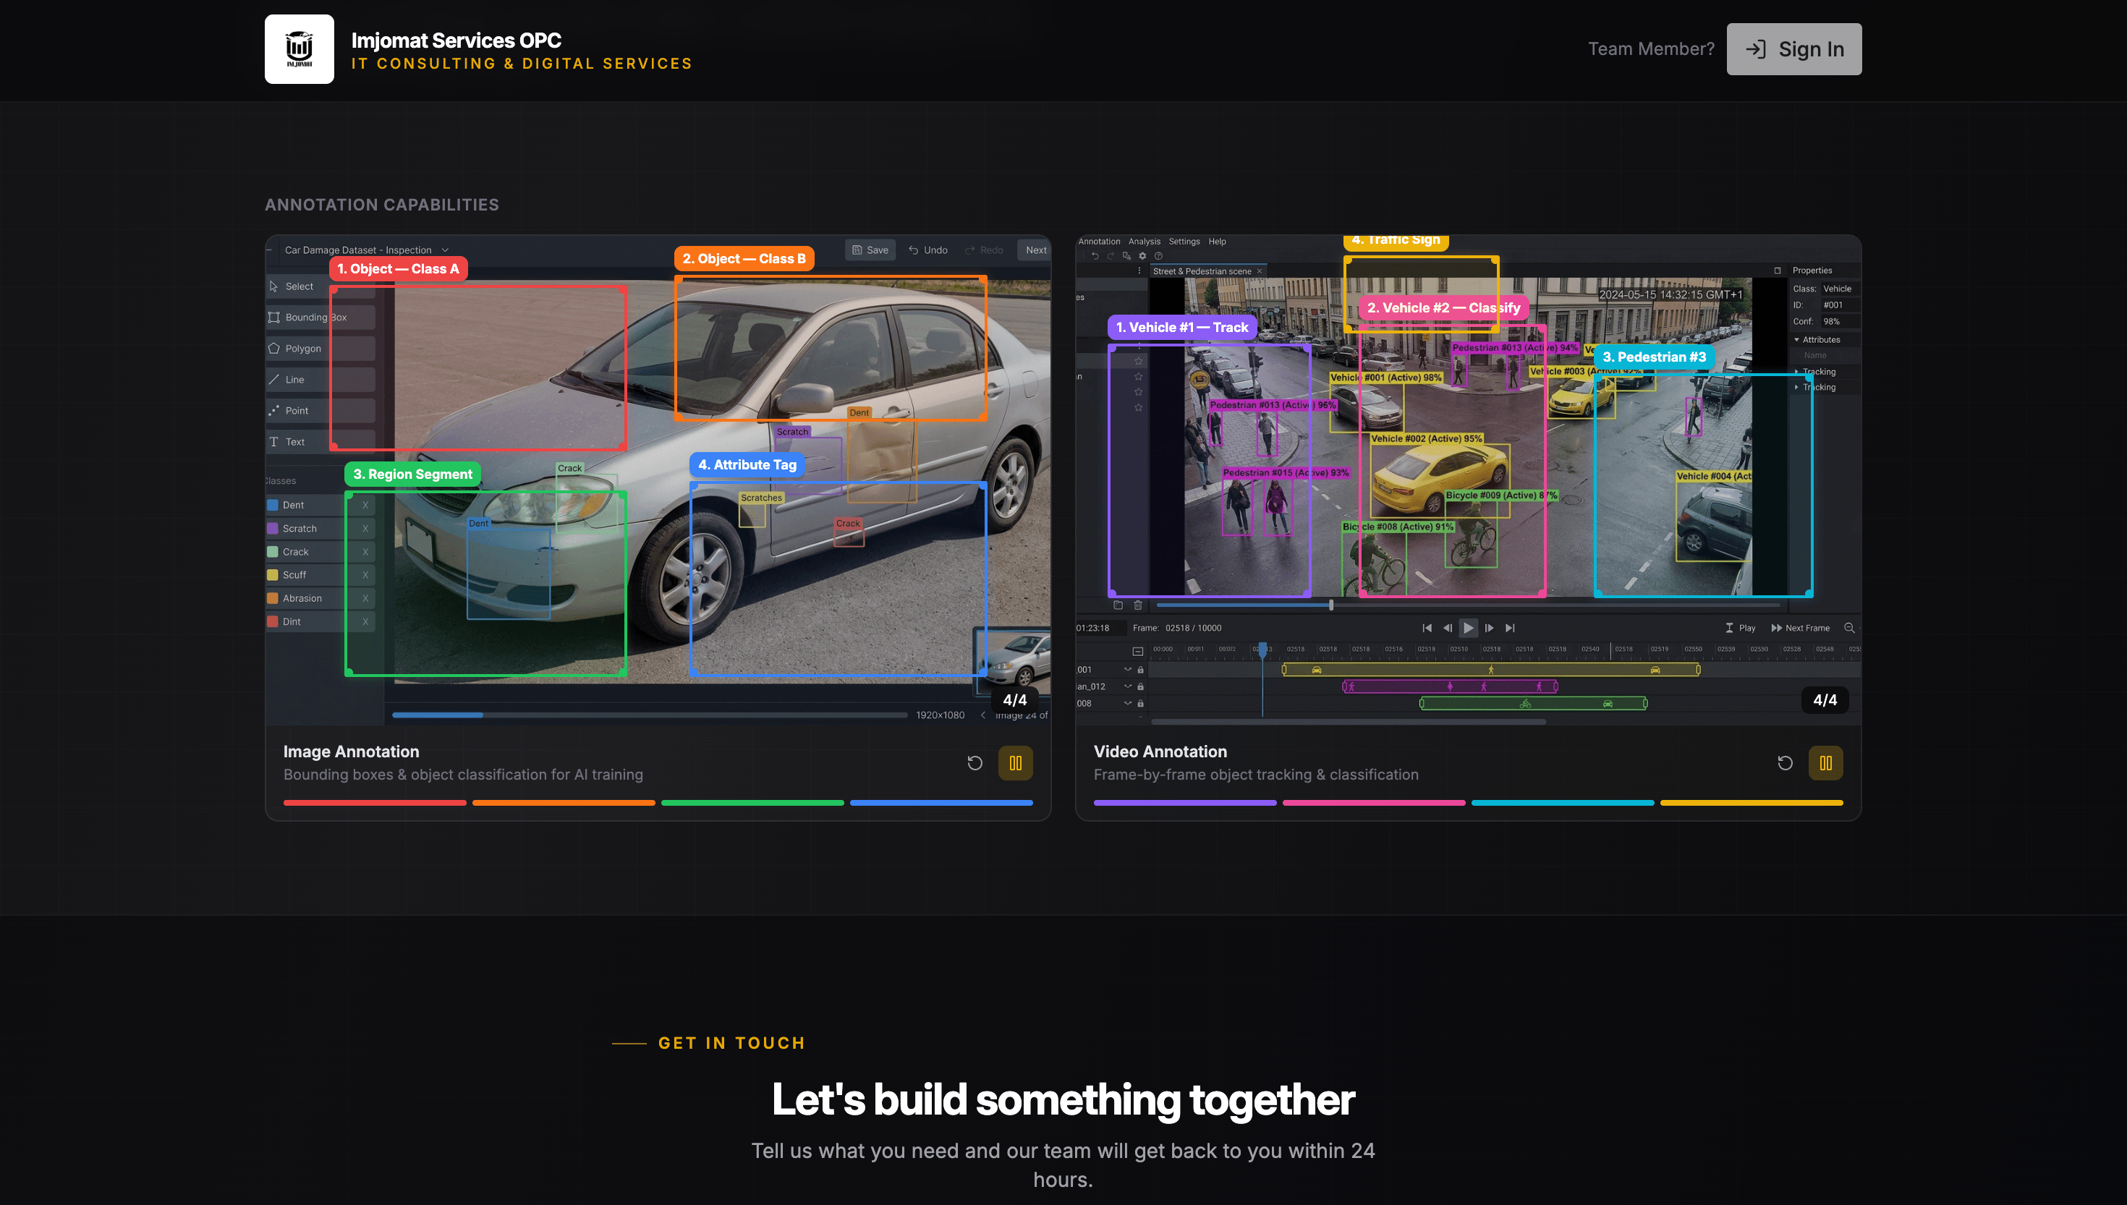Pause the Video Annotation demo
This screenshot has width=2127, height=1205.
[1826, 763]
